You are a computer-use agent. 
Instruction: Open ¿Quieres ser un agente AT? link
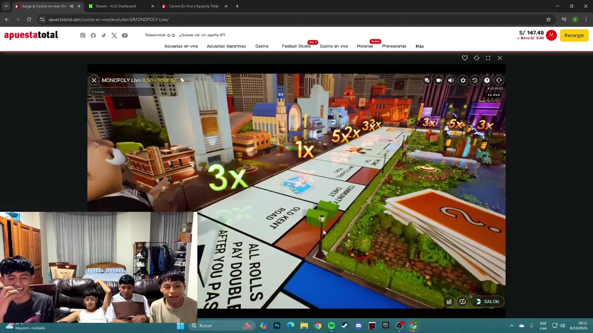click(x=202, y=35)
